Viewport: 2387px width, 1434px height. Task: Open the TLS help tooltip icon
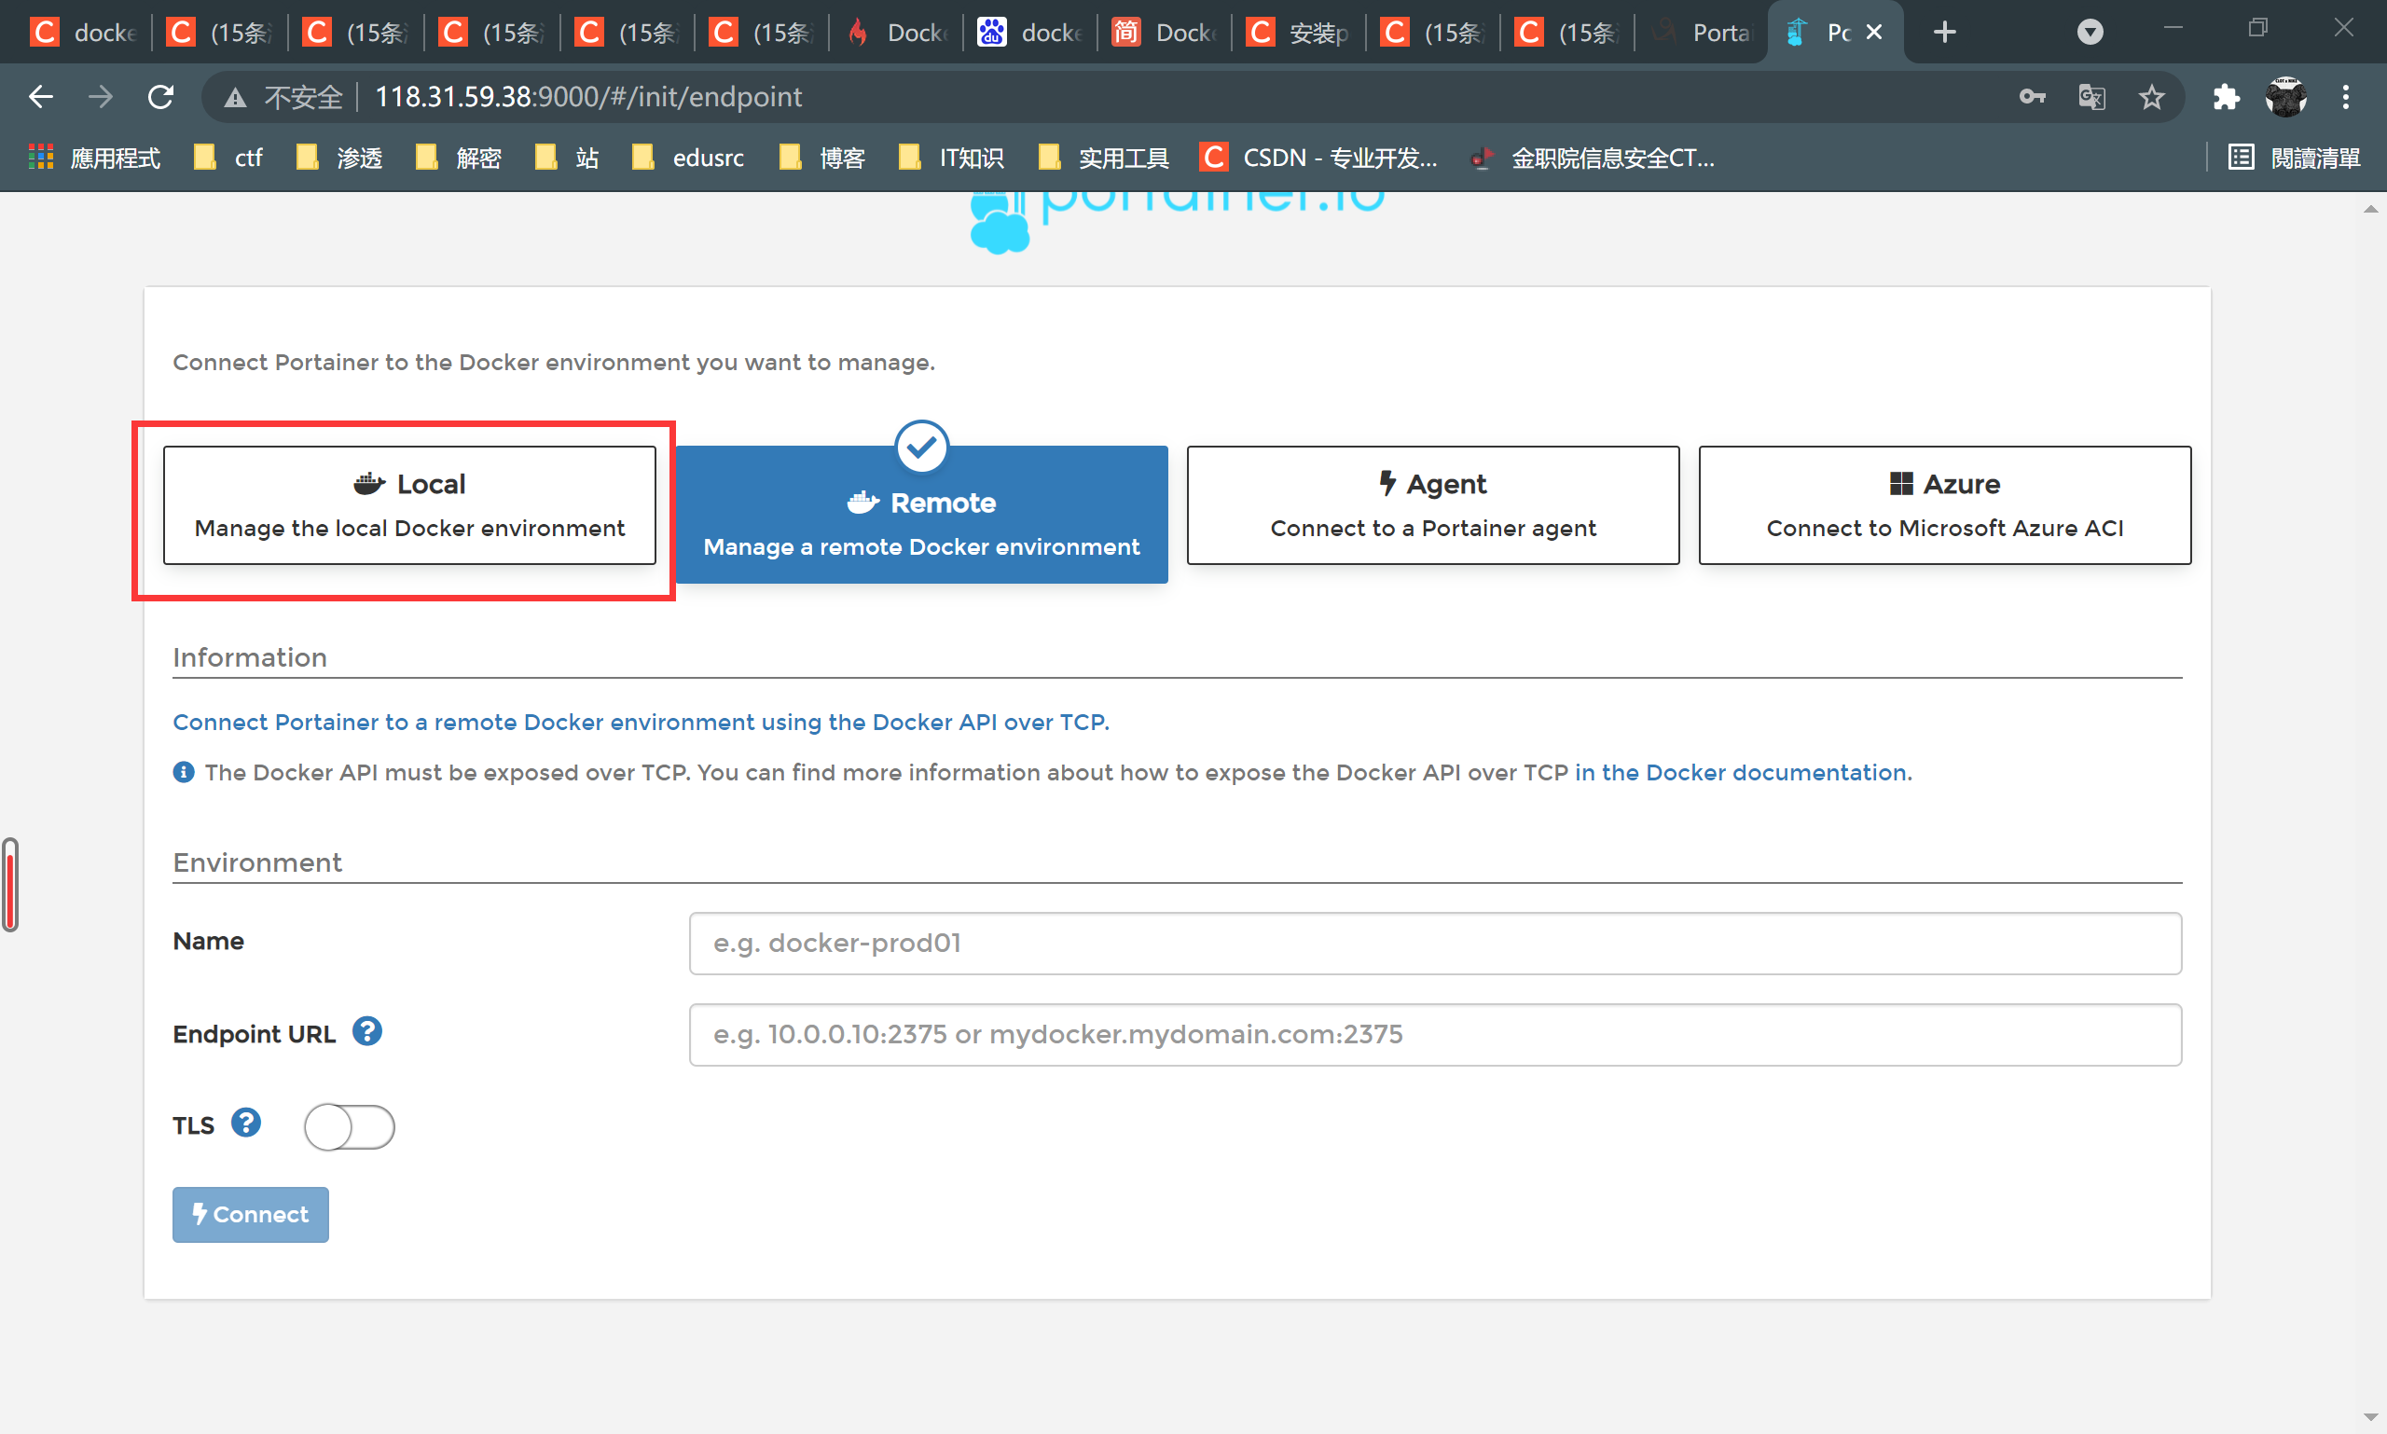click(245, 1123)
